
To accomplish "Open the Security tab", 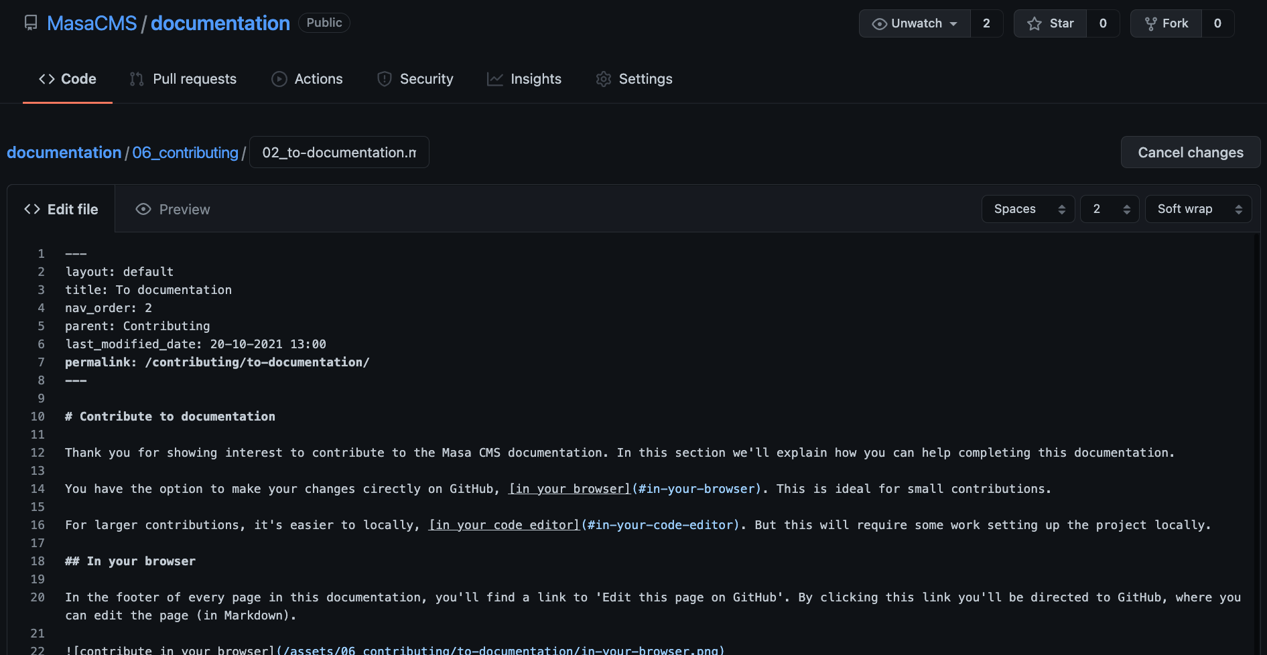I will pyautogui.click(x=415, y=79).
